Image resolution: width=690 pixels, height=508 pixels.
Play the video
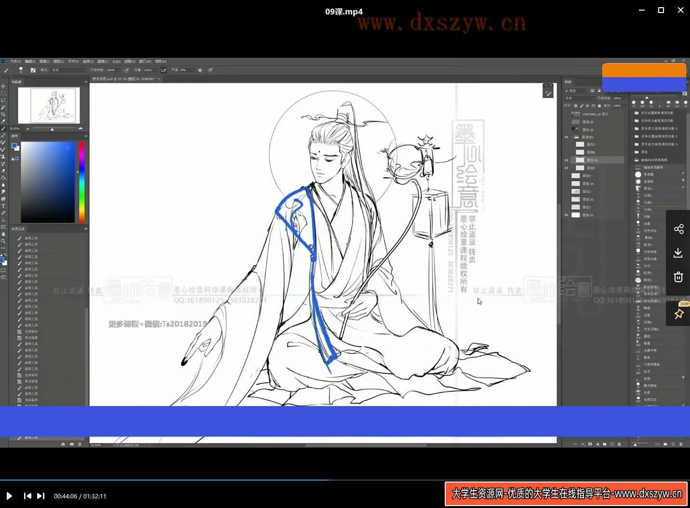pyautogui.click(x=9, y=495)
